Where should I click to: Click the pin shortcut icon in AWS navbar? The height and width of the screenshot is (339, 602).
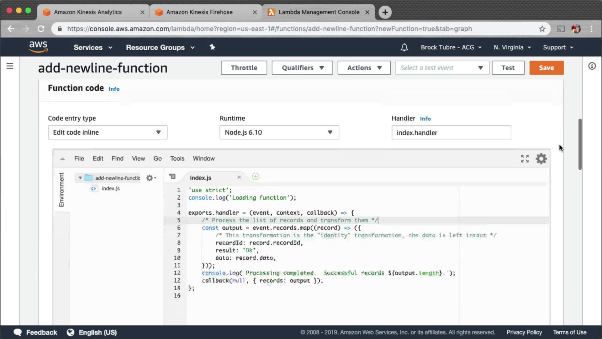point(212,47)
